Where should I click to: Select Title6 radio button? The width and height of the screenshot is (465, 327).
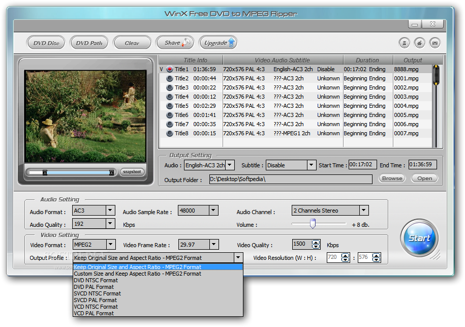(170, 115)
